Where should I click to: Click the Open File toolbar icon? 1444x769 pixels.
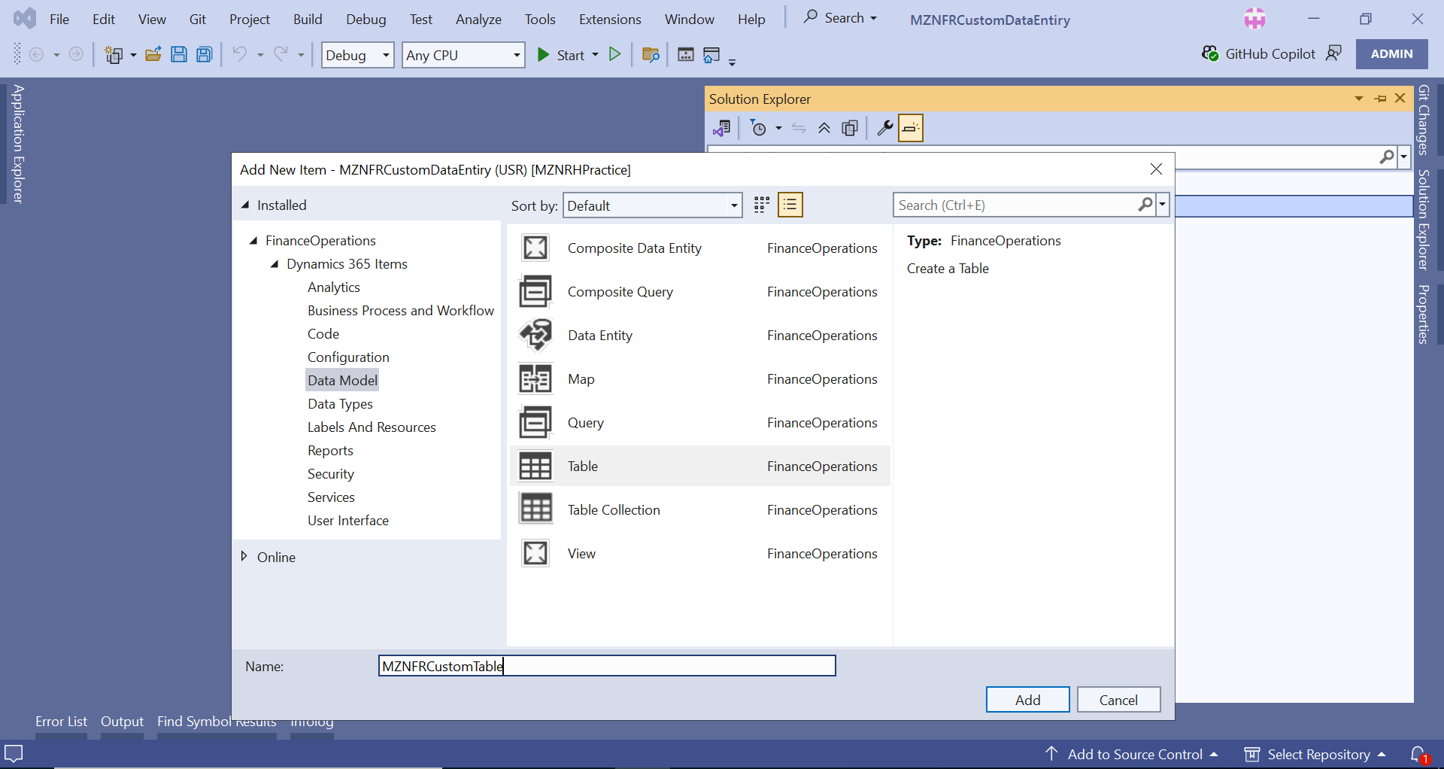[x=153, y=54]
